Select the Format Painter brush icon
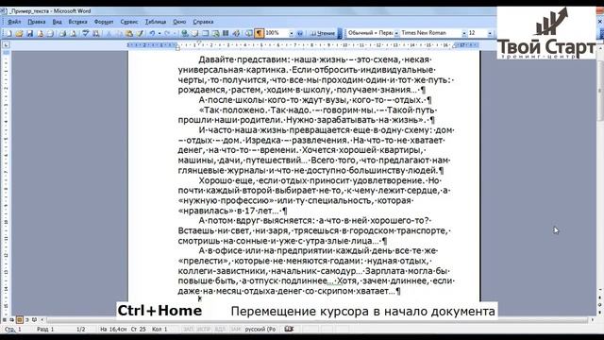 [140, 34]
